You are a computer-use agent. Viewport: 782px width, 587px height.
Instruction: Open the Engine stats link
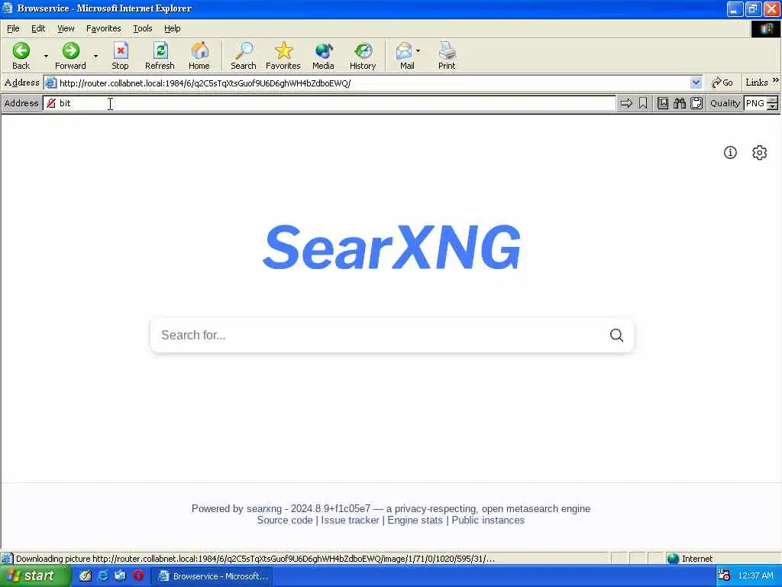pyautogui.click(x=415, y=520)
